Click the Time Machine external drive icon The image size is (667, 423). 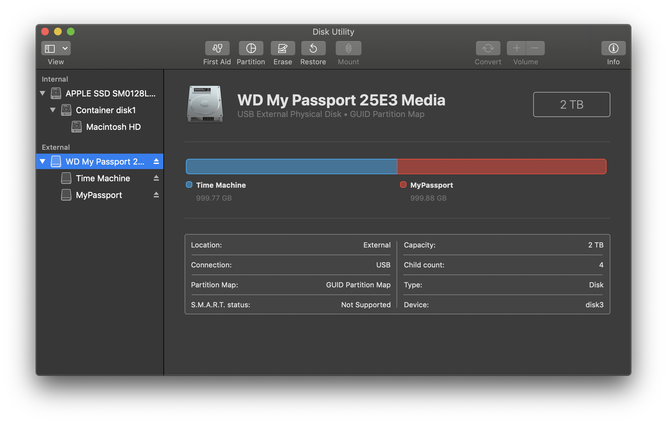(x=66, y=178)
